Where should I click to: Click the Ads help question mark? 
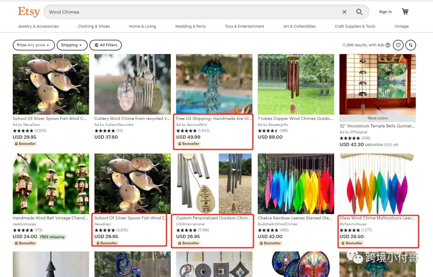(x=388, y=45)
